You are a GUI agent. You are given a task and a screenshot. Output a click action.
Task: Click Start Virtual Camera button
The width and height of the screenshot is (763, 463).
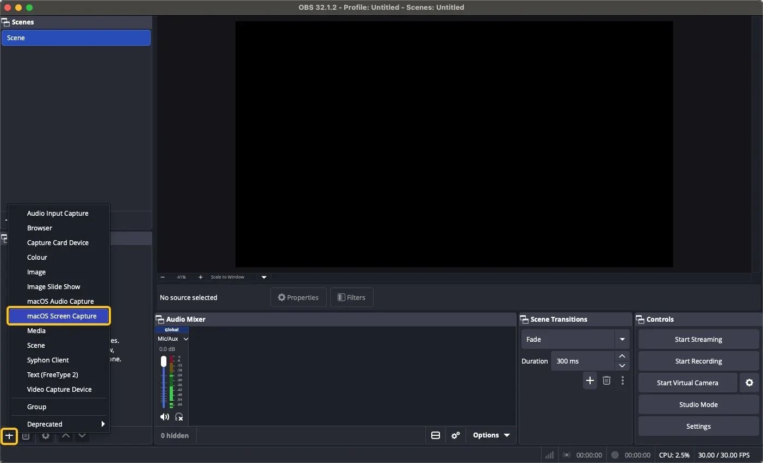(x=687, y=383)
